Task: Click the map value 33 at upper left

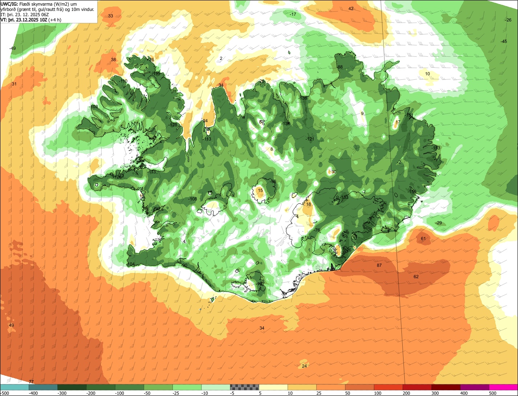Action: (110, 16)
